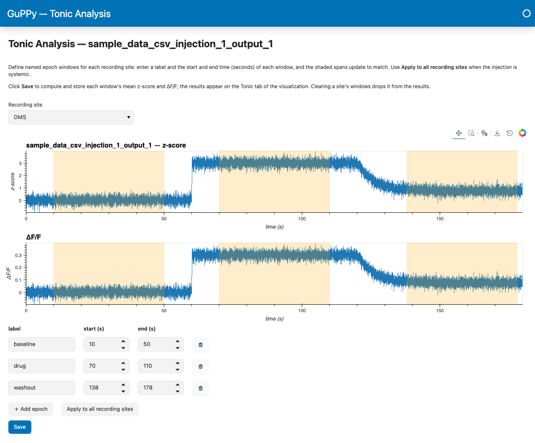Toggle the Wheel Zoom tool

point(484,133)
